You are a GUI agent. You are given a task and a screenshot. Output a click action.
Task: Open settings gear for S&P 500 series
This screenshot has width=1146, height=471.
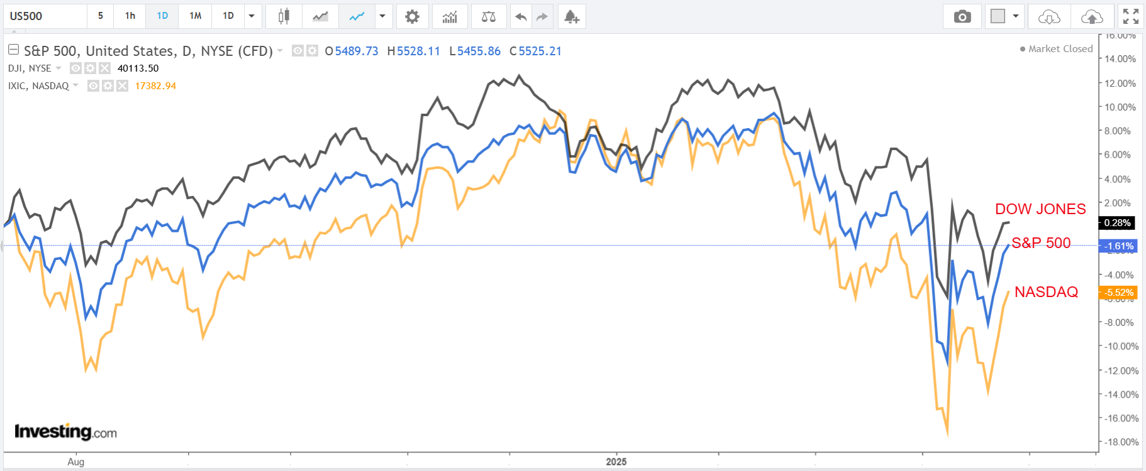312,51
